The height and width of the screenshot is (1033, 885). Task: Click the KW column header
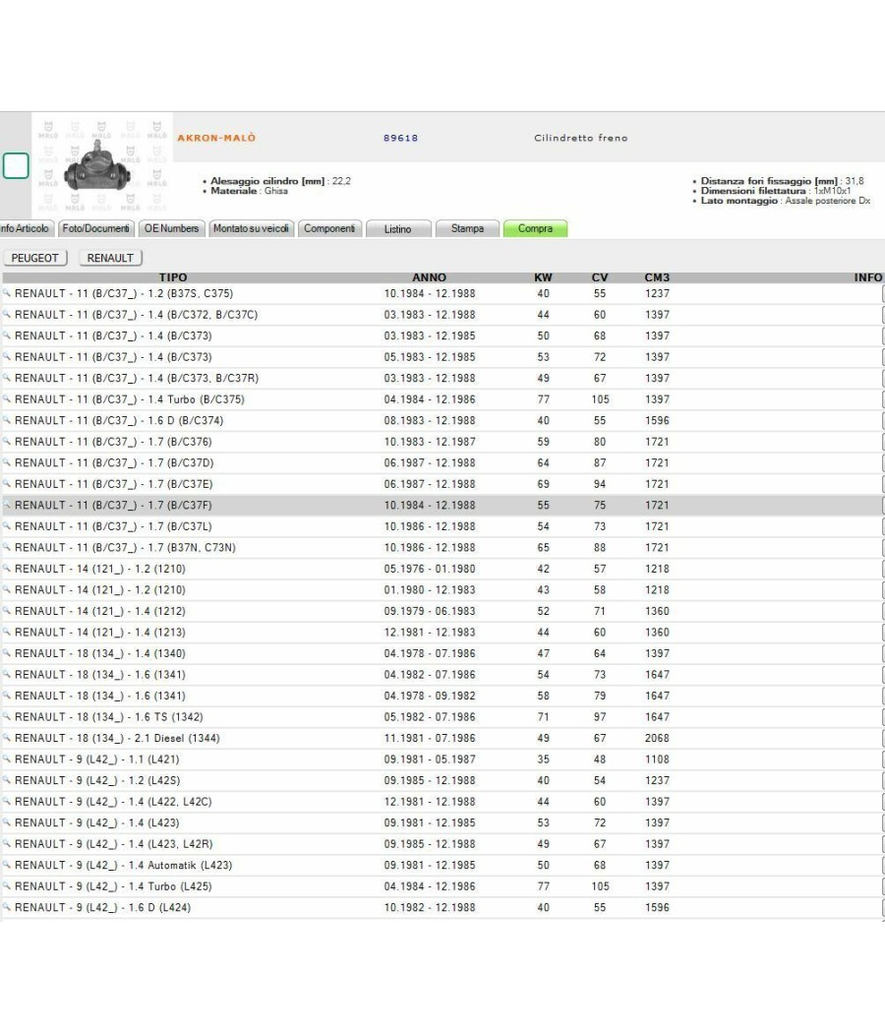pos(543,277)
